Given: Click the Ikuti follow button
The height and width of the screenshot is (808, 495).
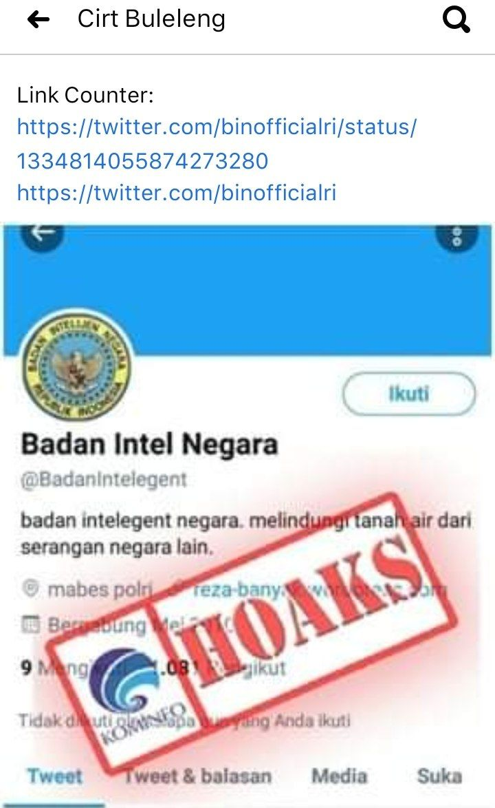Looking at the screenshot, I should pyautogui.click(x=409, y=394).
